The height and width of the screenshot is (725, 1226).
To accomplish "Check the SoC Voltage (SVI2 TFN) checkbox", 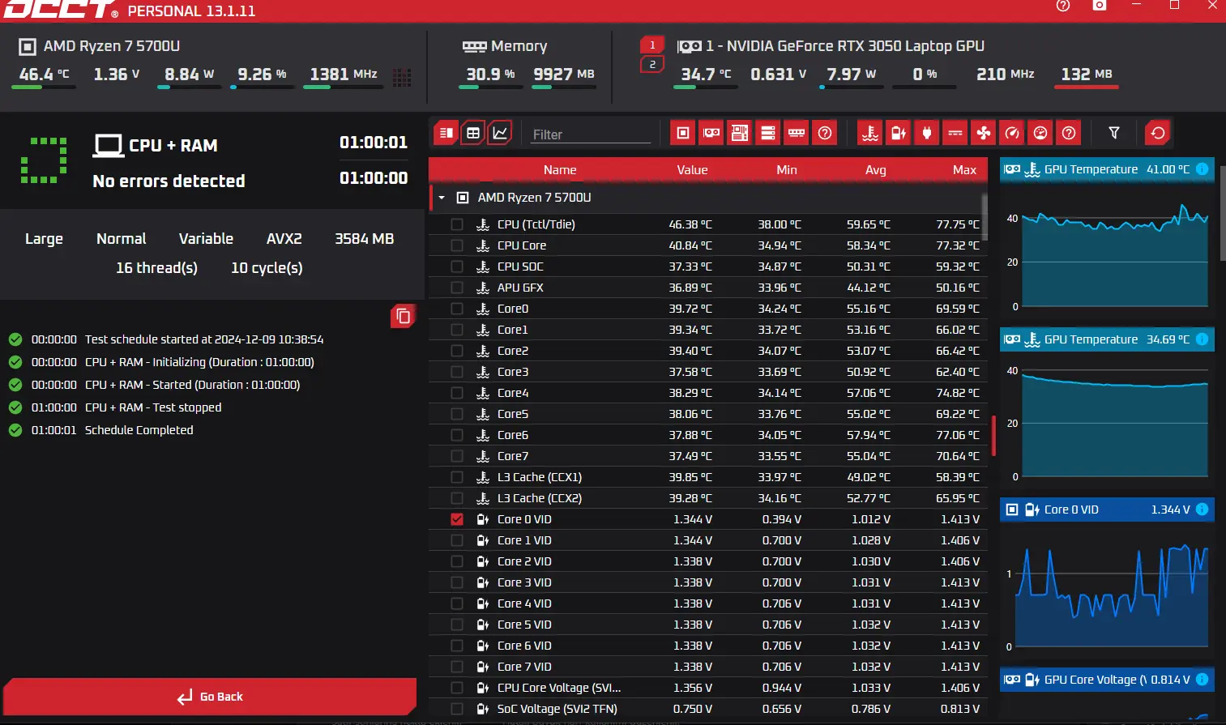I will 457,709.
